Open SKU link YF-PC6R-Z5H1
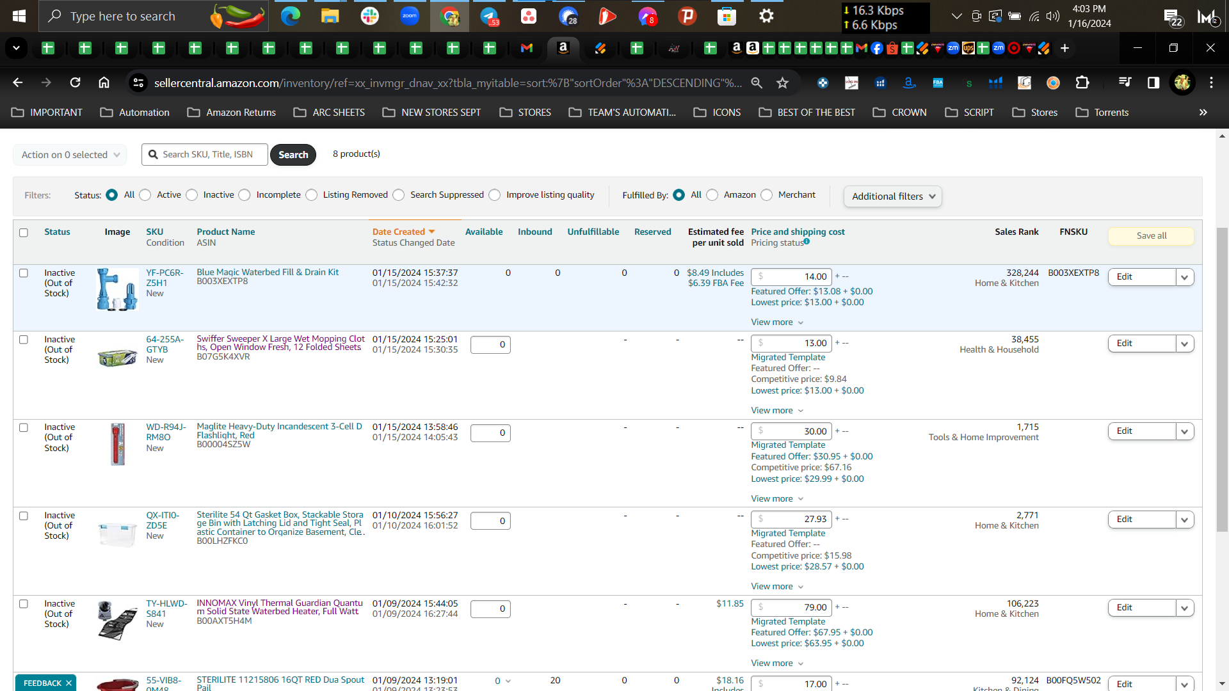 165,278
